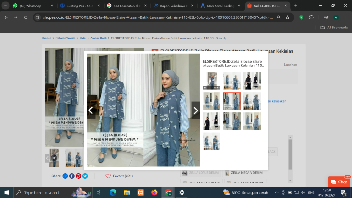Open the tab search dropdown arrow
The image size is (352, 198).
point(5,6)
